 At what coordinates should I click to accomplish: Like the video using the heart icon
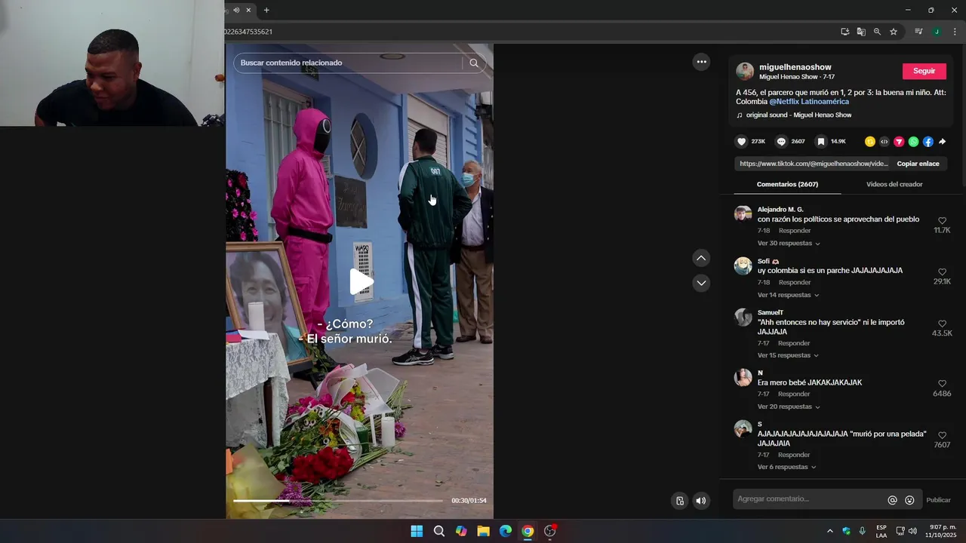[741, 142]
